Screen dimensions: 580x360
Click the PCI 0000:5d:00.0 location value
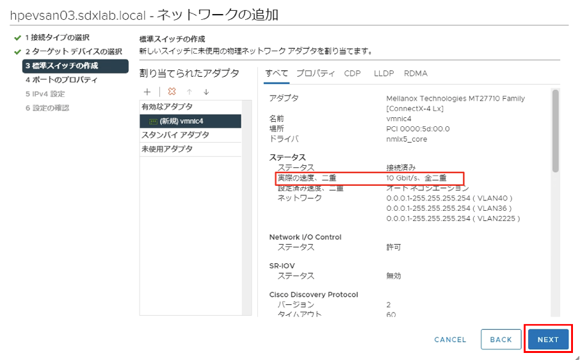click(418, 129)
